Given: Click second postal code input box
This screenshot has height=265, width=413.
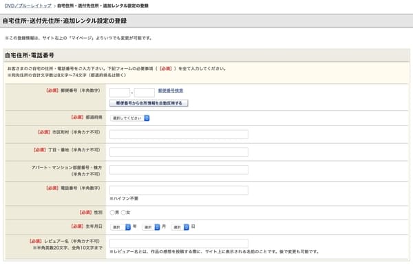Looking at the screenshot, I should [145, 93].
